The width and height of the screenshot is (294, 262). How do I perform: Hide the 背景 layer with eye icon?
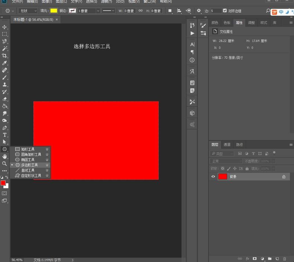pos(213,177)
